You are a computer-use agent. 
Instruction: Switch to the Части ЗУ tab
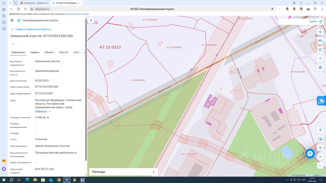pos(63,52)
